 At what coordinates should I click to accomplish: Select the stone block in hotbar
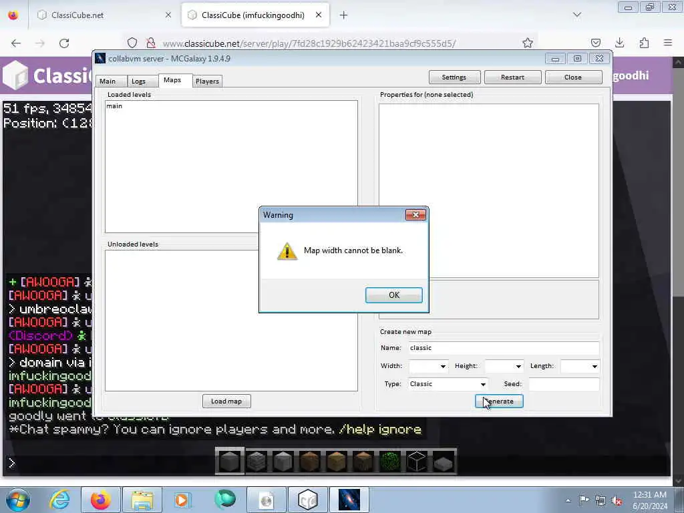coord(230,461)
